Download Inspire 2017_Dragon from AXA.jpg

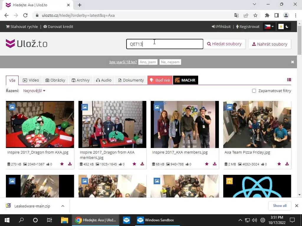click(70, 164)
